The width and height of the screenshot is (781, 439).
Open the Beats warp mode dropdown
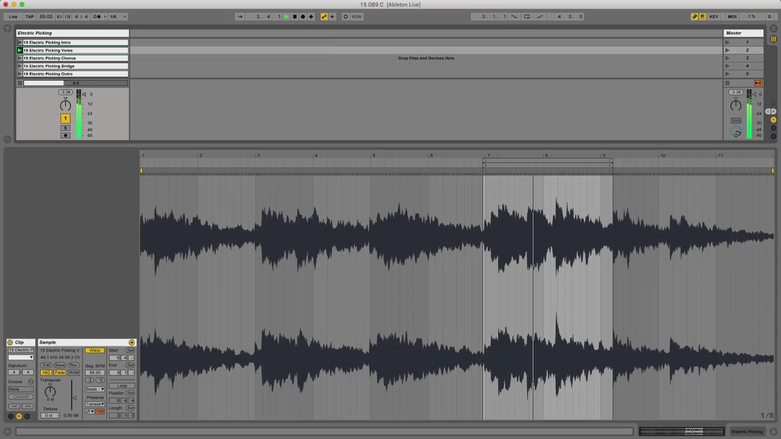[94, 389]
